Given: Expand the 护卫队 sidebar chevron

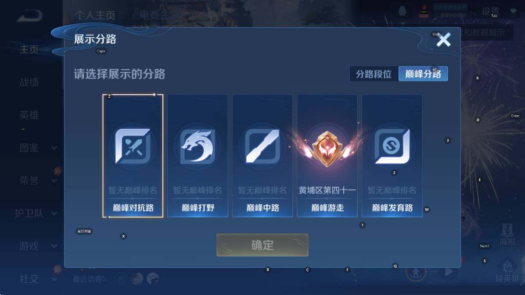Looking at the screenshot, I should point(54,213).
